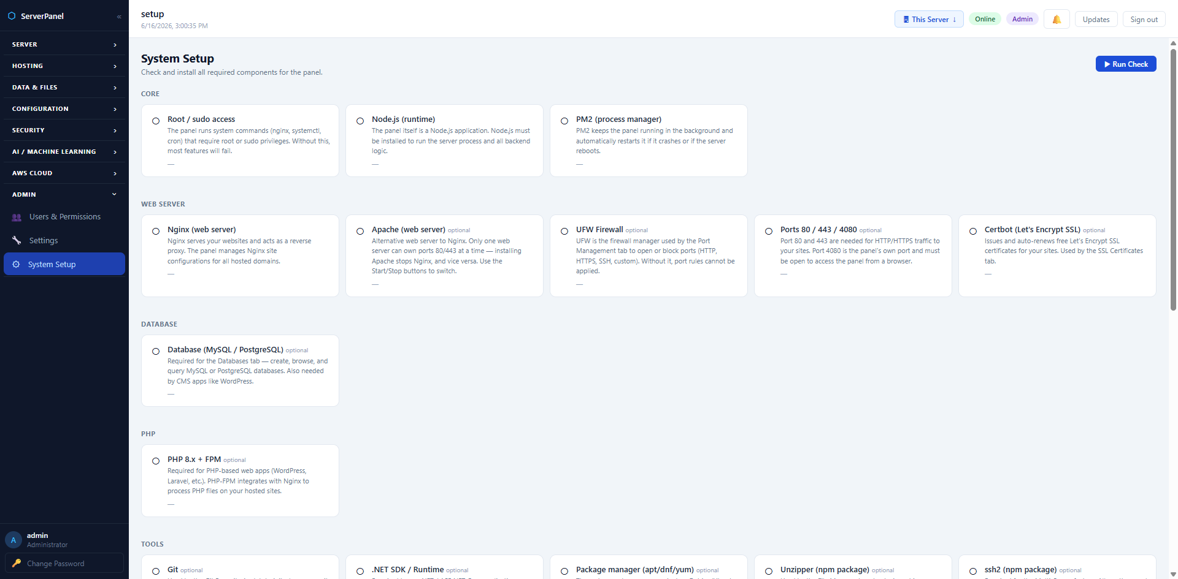Click the date '6/16/2026, 3:00:35 PM'
This screenshot has height=579, width=1178.
pyautogui.click(x=174, y=26)
